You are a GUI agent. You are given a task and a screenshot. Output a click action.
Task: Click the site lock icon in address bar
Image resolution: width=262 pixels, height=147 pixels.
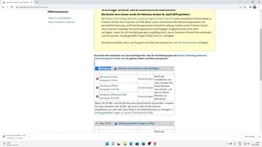tap(17, 7)
